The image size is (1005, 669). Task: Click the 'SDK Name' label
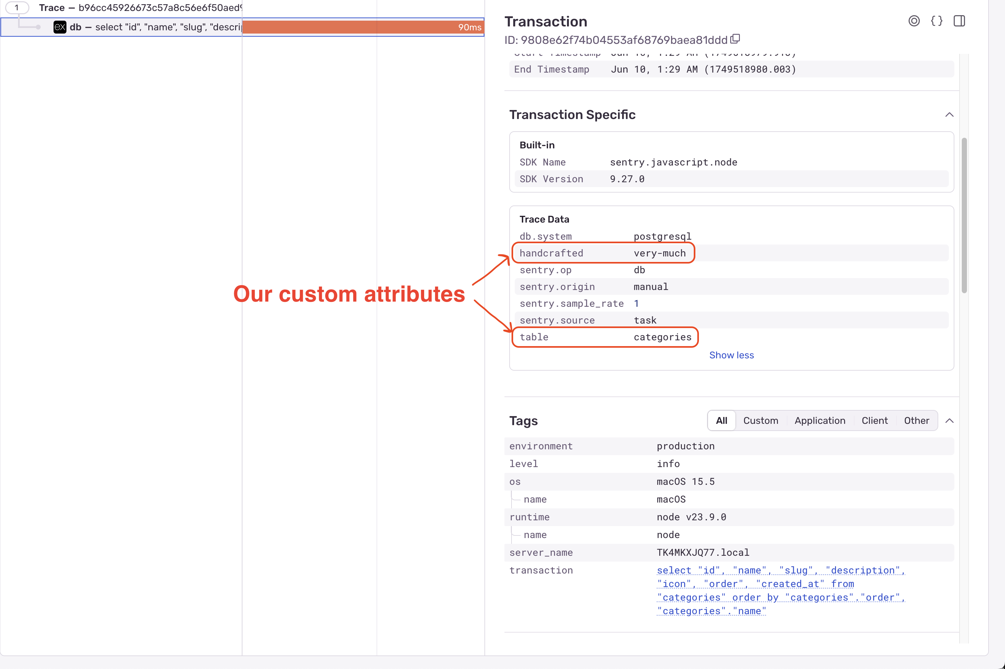(x=542, y=162)
